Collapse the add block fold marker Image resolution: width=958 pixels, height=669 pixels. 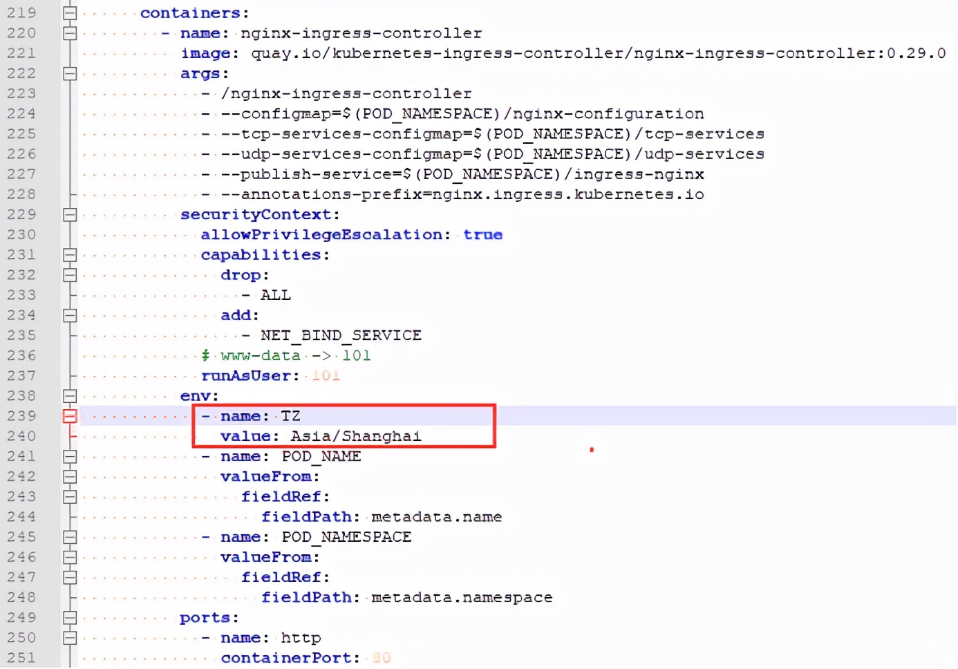tap(70, 315)
